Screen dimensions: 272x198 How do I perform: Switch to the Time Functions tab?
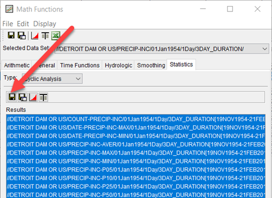(80, 65)
